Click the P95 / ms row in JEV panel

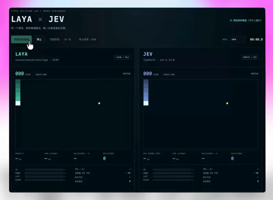pos(231,169)
